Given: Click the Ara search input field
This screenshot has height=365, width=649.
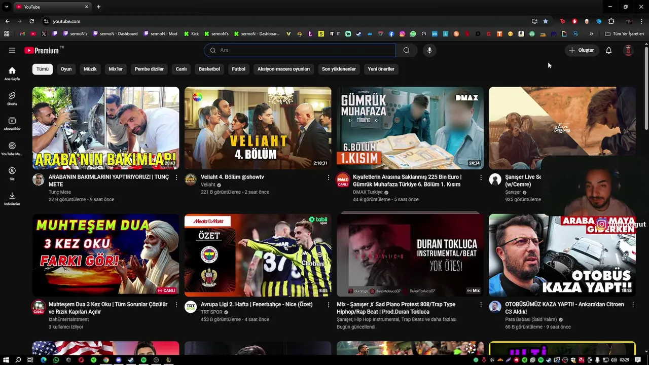Looking at the screenshot, I should (x=300, y=50).
